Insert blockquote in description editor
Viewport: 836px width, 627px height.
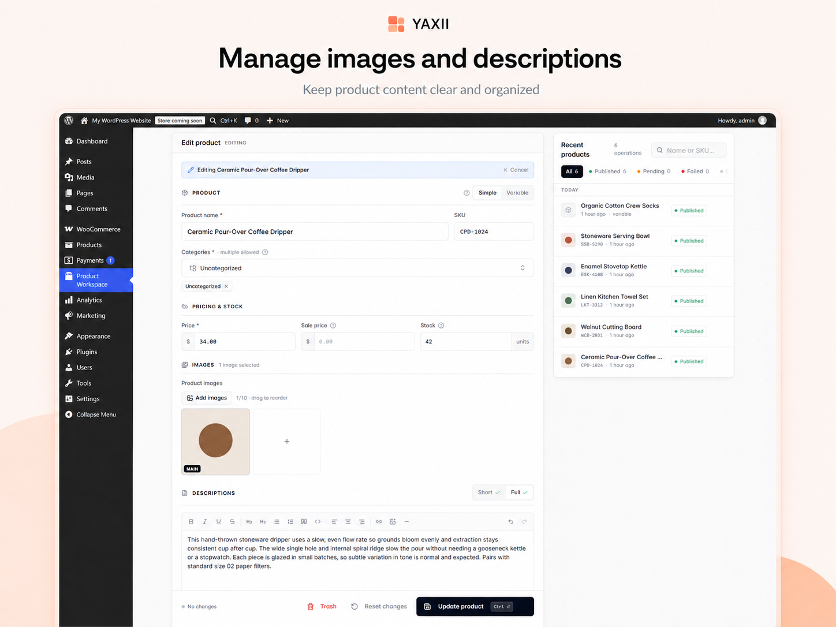click(304, 521)
